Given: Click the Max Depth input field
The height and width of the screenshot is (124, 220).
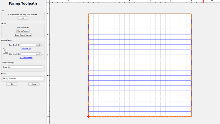Looking at the screenshot, I should pyautogui.click(x=31, y=54).
